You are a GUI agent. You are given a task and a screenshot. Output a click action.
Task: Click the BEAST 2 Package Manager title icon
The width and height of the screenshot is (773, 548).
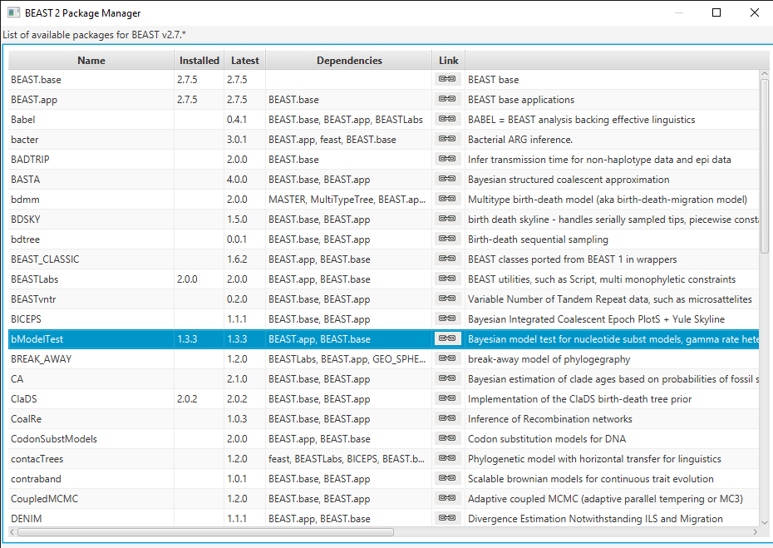click(14, 12)
